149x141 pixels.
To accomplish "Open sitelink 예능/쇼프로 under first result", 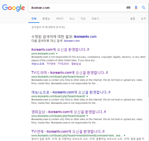I will 38,64.
